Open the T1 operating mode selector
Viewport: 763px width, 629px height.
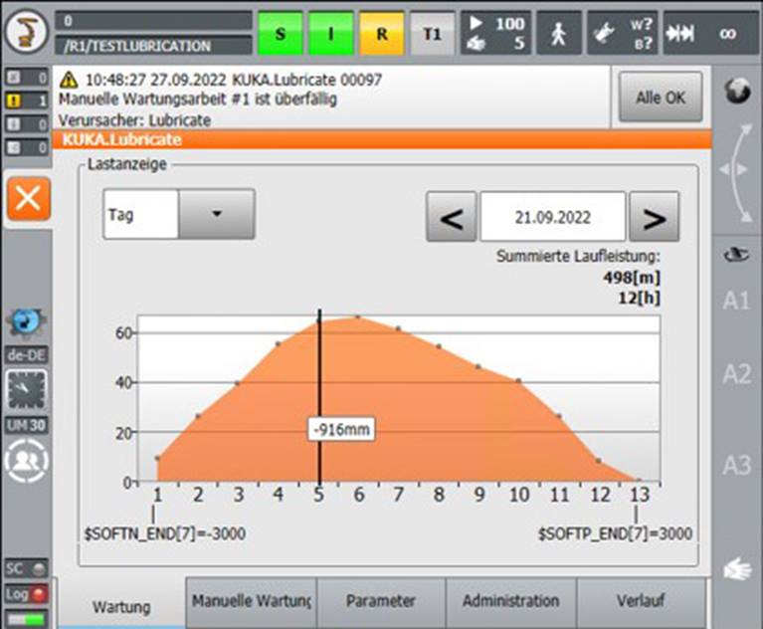[x=432, y=33]
